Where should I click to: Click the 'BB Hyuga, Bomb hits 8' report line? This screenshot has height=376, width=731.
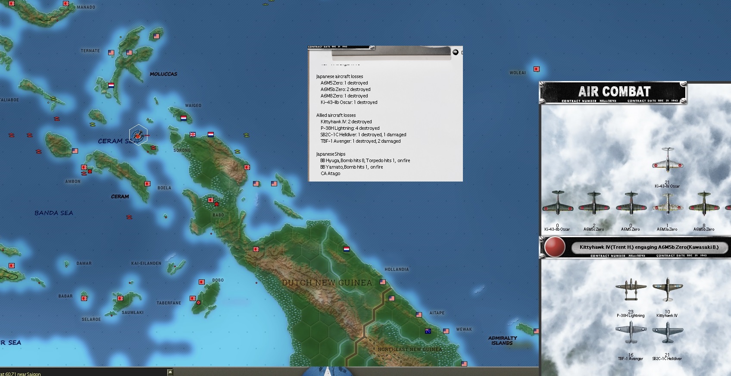pyautogui.click(x=365, y=160)
